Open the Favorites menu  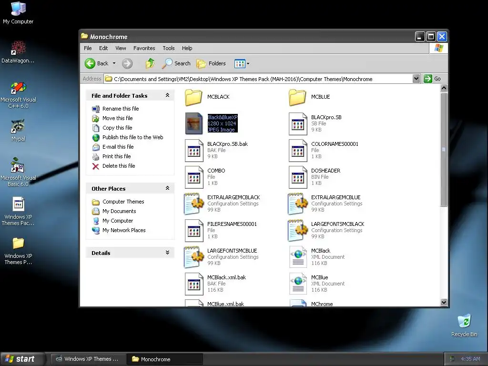coord(144,48)
